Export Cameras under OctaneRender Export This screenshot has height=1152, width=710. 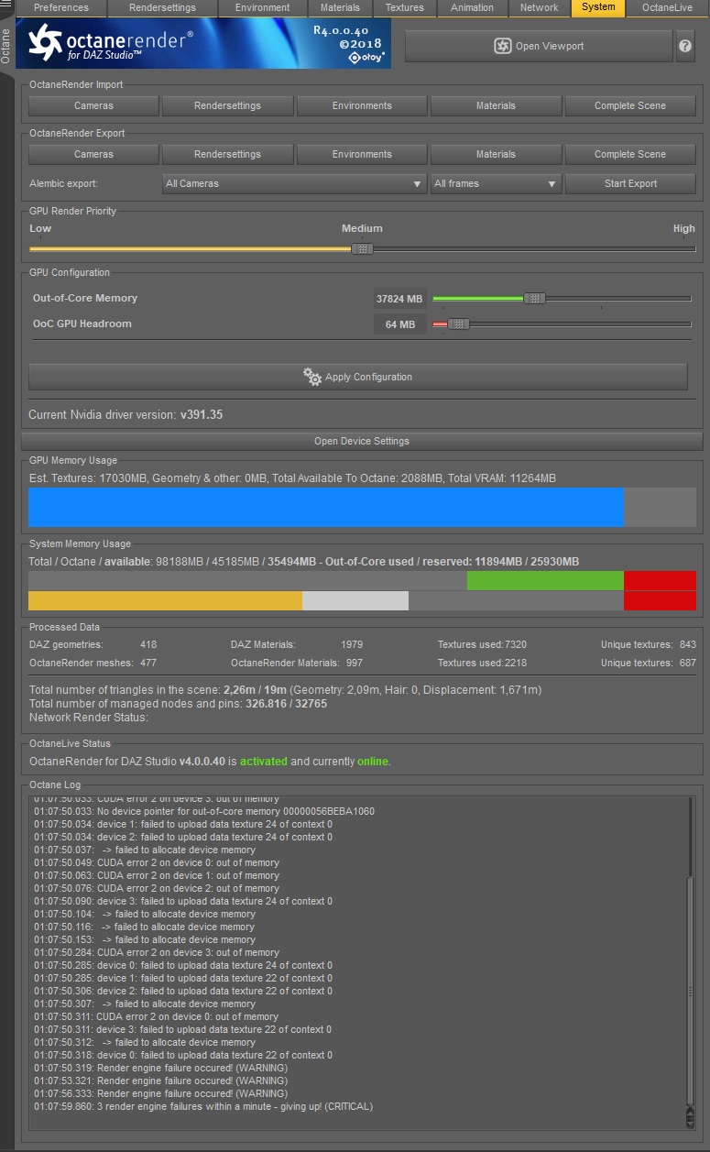[93, 154]
